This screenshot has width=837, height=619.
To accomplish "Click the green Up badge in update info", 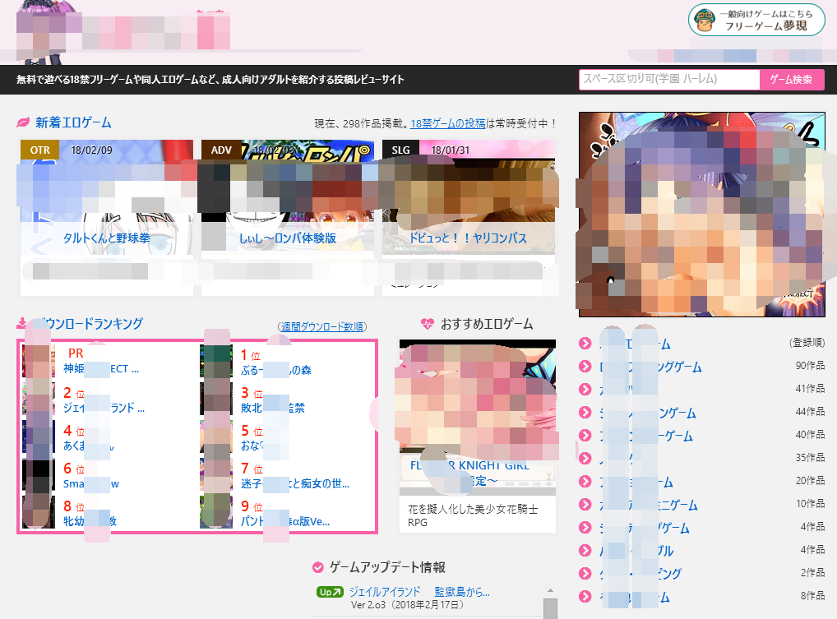I will tap(330, 592).
